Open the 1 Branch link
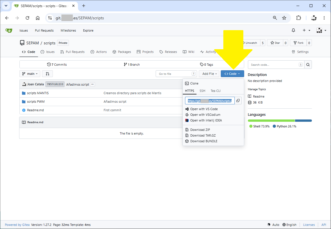The height and width of the screenshot is (229, 331). [132, 65]
